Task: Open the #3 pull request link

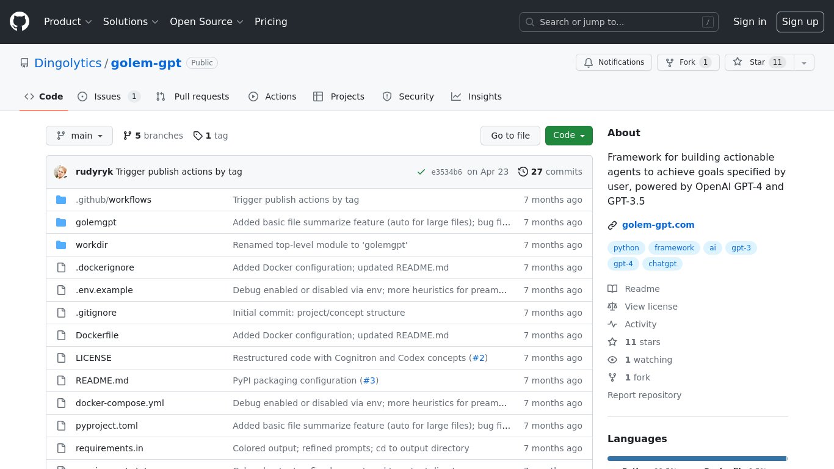Action: (x=369, y=380)
